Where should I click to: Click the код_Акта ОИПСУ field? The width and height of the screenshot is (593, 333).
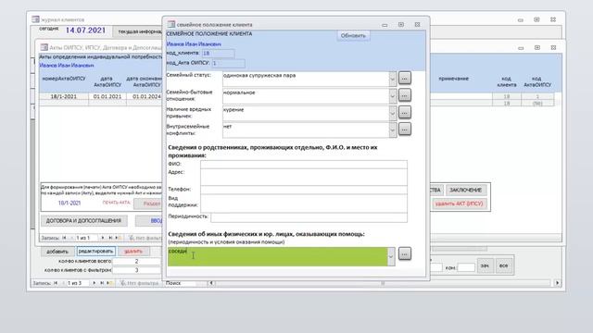228,63
